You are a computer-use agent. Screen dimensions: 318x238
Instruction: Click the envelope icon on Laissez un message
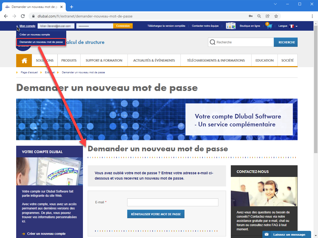(x=267, y=234)
